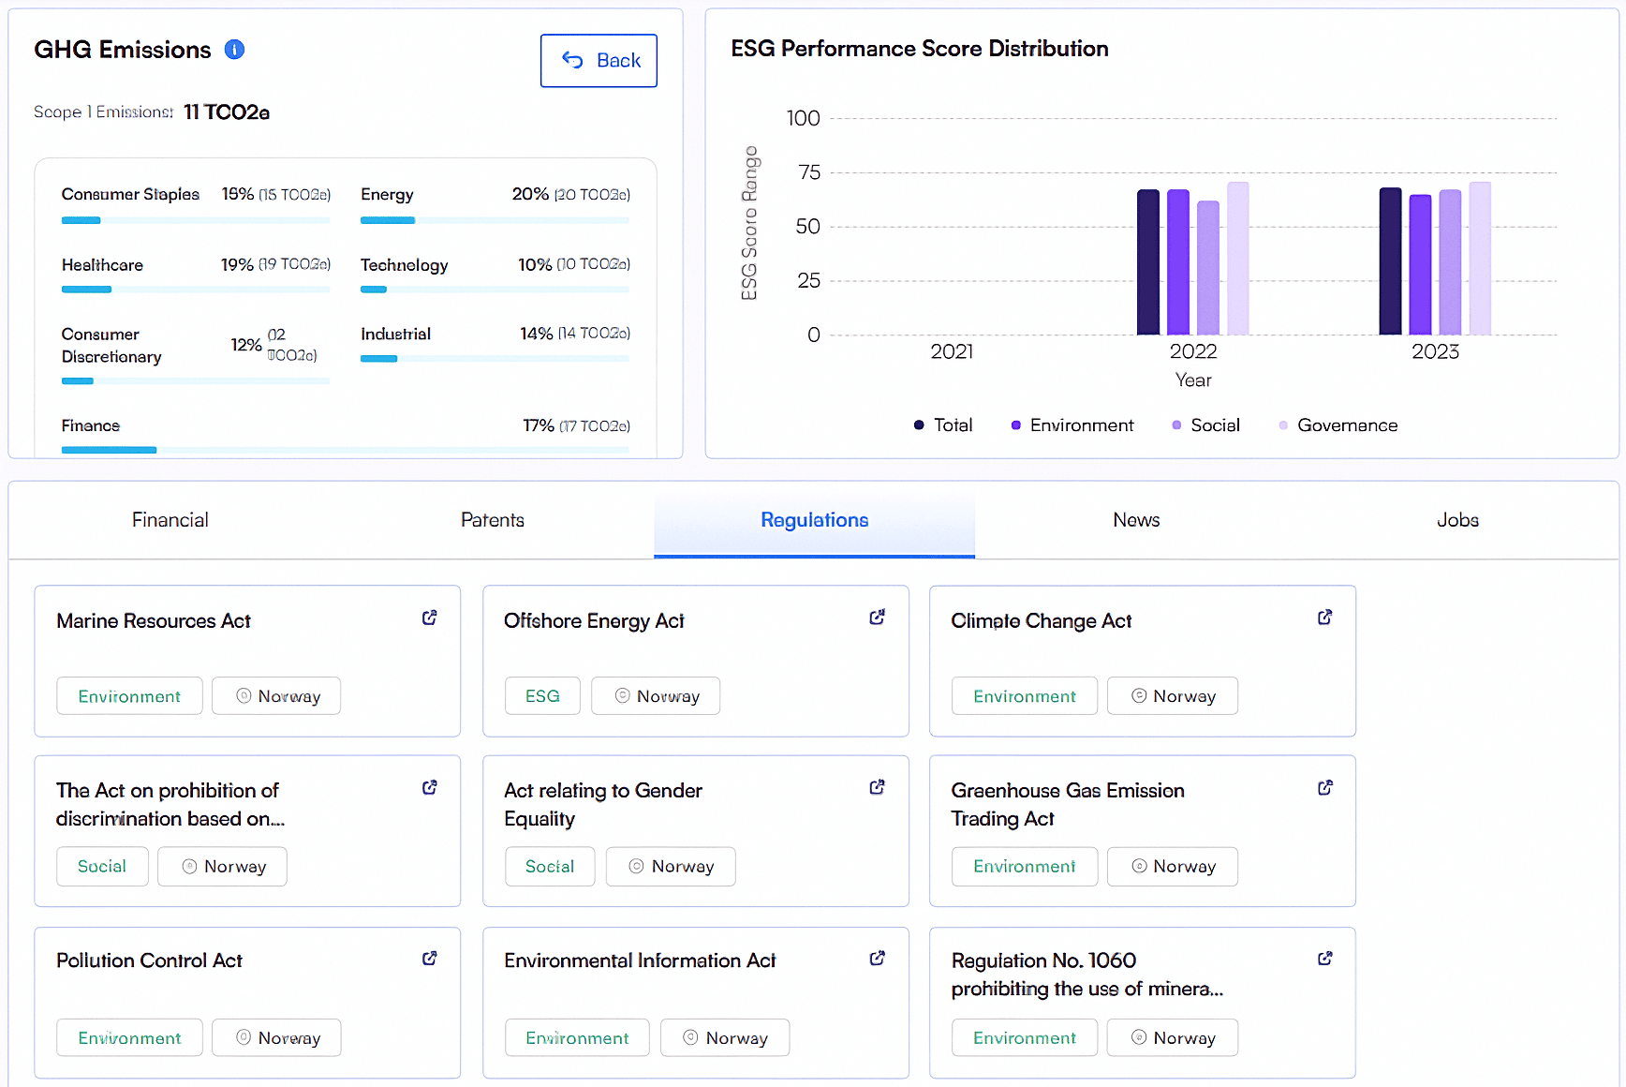The height and width of the screenshot is (1087, 1626).
Task: Switch to the Financial tab
Action: coord(170,520)
